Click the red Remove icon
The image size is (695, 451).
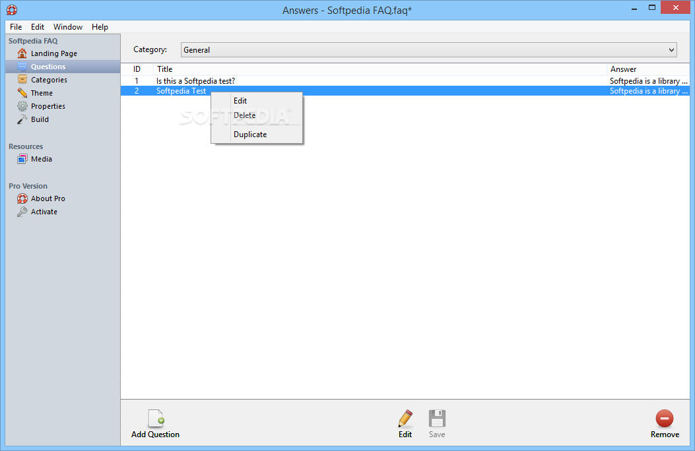(665, 419)
